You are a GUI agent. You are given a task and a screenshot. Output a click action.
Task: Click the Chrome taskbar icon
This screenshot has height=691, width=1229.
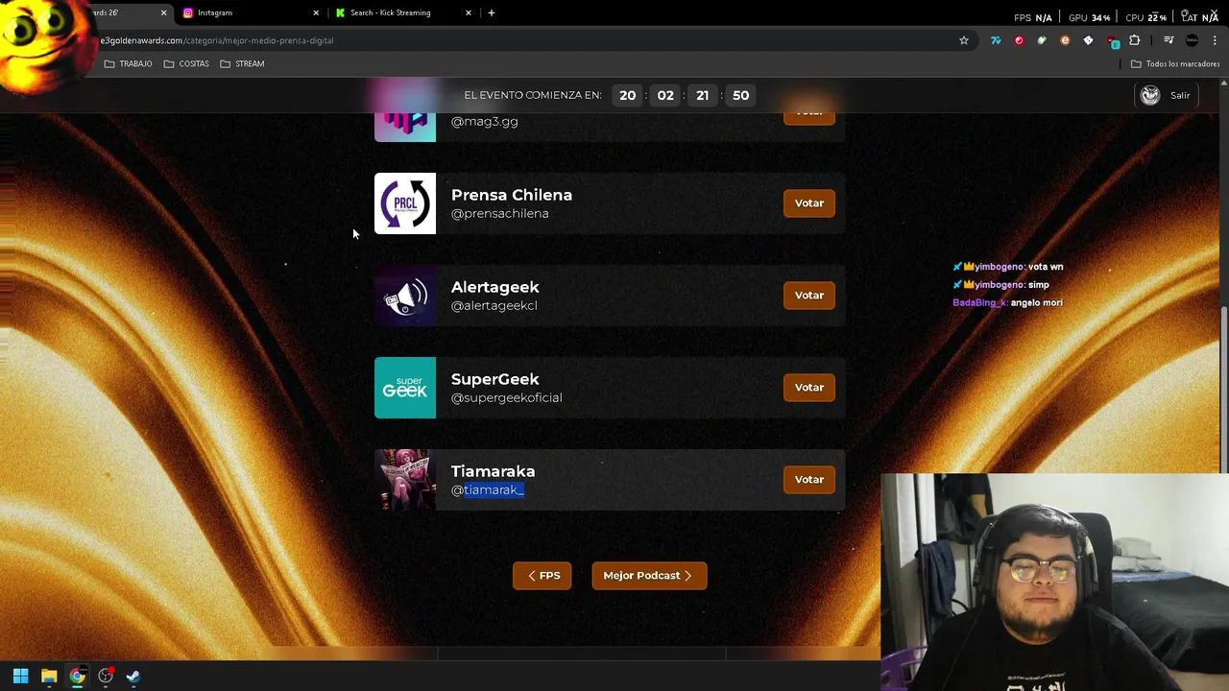tap(77, 677)
